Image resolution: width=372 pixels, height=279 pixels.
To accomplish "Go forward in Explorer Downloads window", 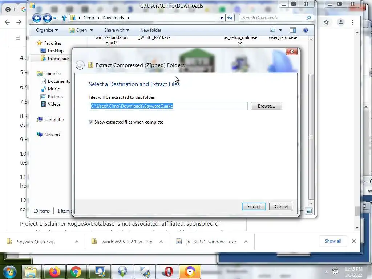I will click(47, 18).
